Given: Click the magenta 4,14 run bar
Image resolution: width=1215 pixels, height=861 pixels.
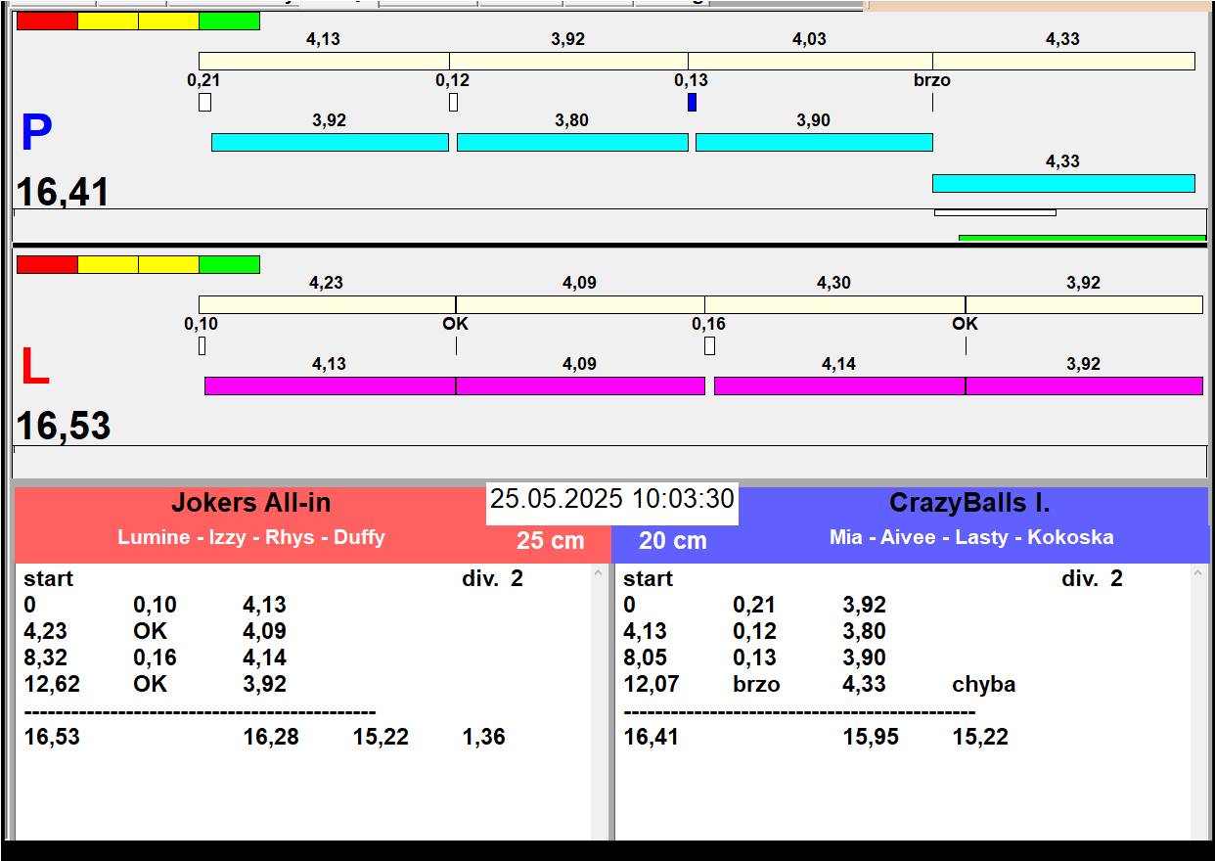Looking at the screenshot, I should (x=838, y=385).
